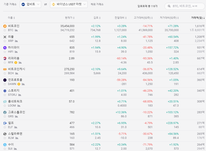Sort by the 거래액(일) column header

point(198,18)
